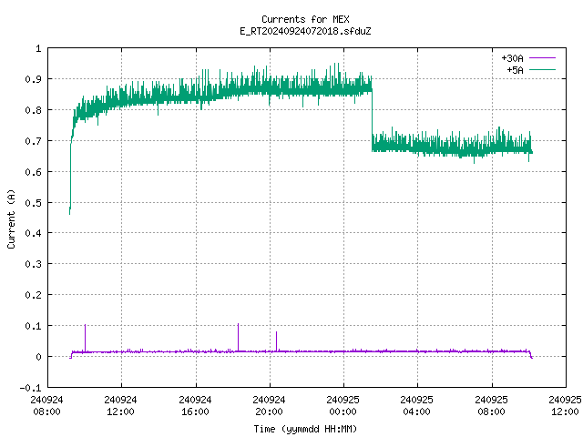Click the x-axis label 240925 00:00
The width and height of the screenshot is (583, 437).
pyautogui.click(x=343, y=405)
